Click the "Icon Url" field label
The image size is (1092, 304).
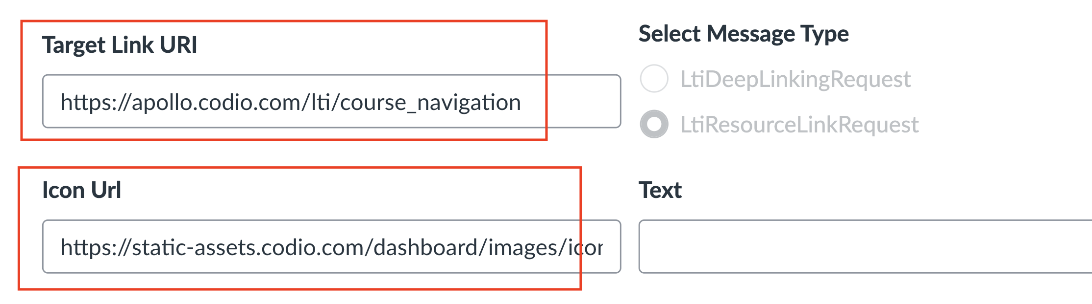coord(81,190)
